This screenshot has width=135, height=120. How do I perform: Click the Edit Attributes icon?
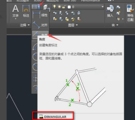click(119, 19)
